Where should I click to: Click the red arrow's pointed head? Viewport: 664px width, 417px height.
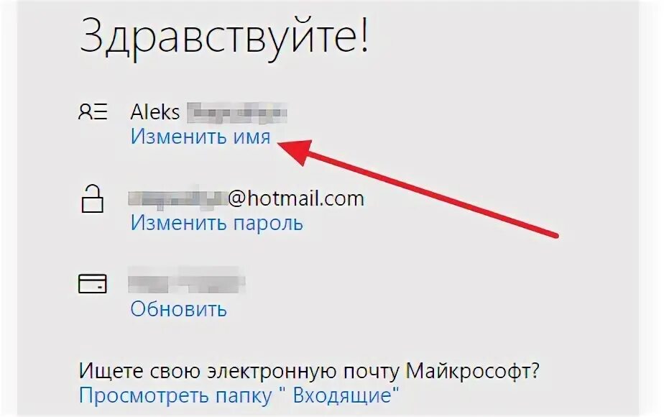pos(295,152)
